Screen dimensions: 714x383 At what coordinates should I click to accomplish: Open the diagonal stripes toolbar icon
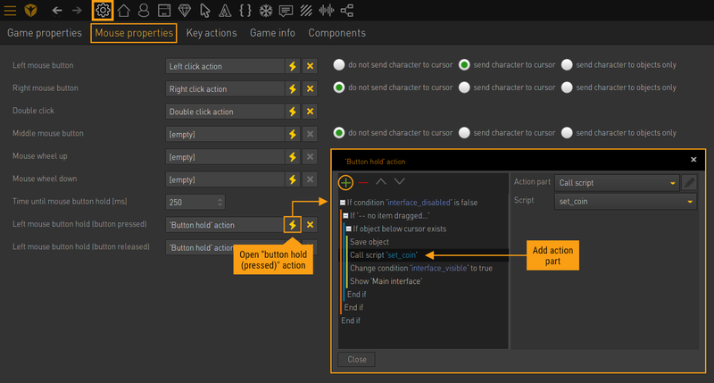(306, 10)
